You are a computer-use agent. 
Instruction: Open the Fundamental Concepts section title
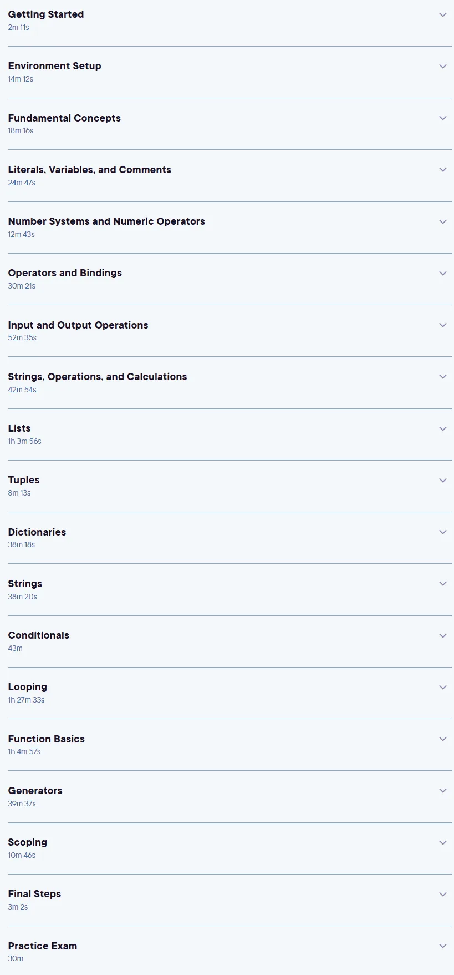pyautogui.click(x=64, y=118)
